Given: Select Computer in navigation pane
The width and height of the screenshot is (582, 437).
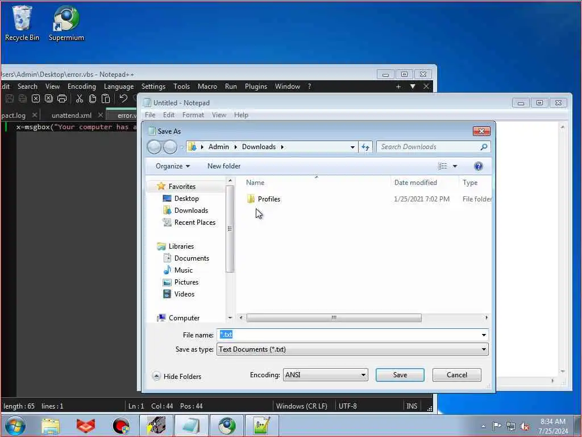Looking at the screenshot, I should coord(178,318).
